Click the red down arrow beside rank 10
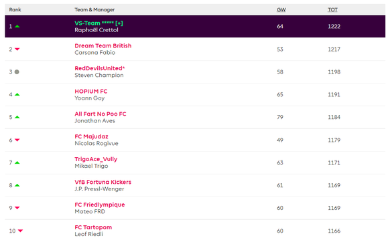390x242 pixels. pyautogui.click(x=20, y=231)
